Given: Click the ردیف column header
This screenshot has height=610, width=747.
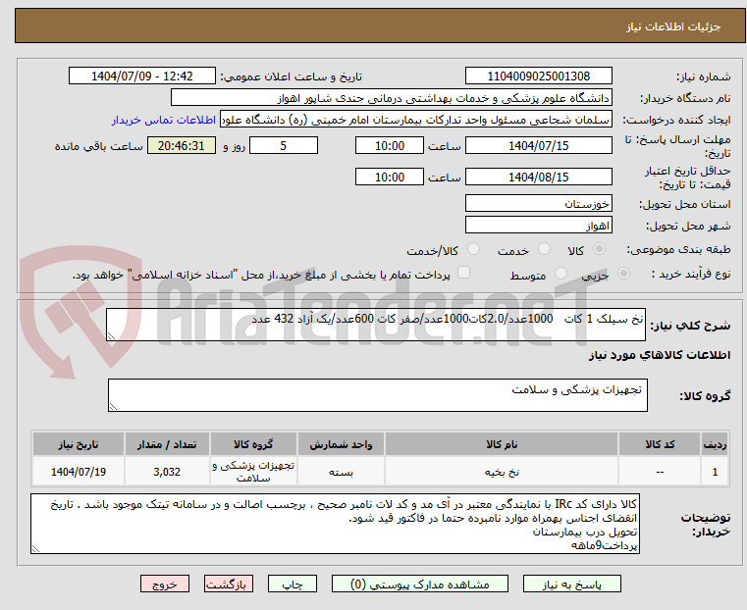Looking at the screenshot, I should (715, 444).
